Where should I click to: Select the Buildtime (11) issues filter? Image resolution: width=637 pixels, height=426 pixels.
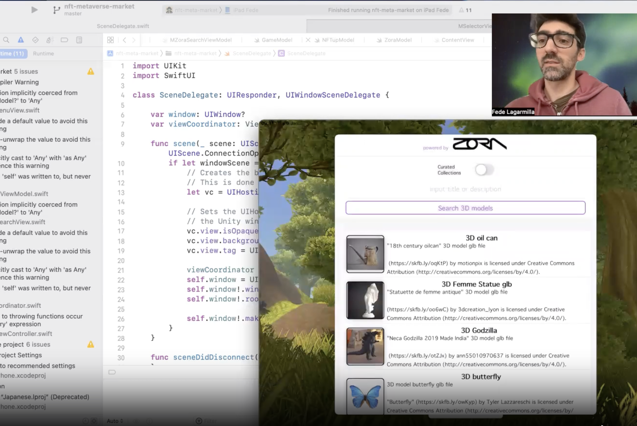[x=13, y=54]
